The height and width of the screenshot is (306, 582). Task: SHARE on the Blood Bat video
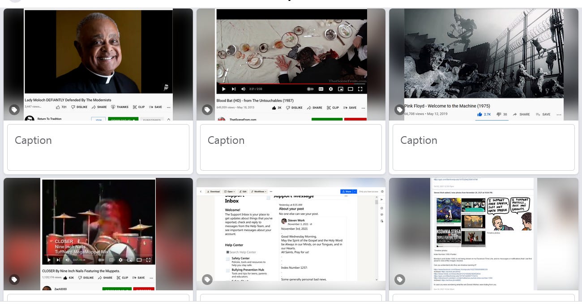point(314,108)
